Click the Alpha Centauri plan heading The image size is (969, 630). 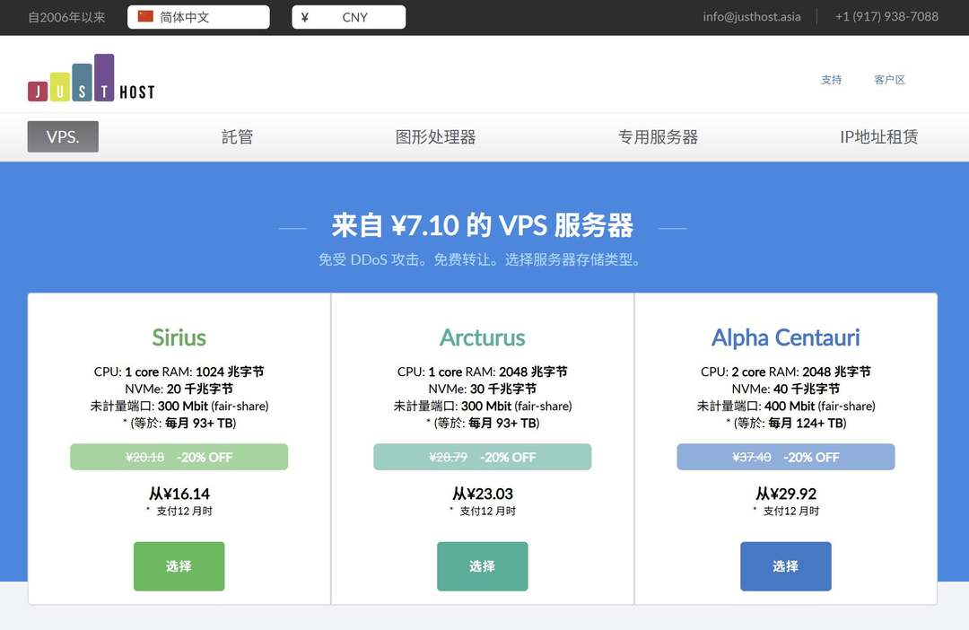(x=785, y=337)
